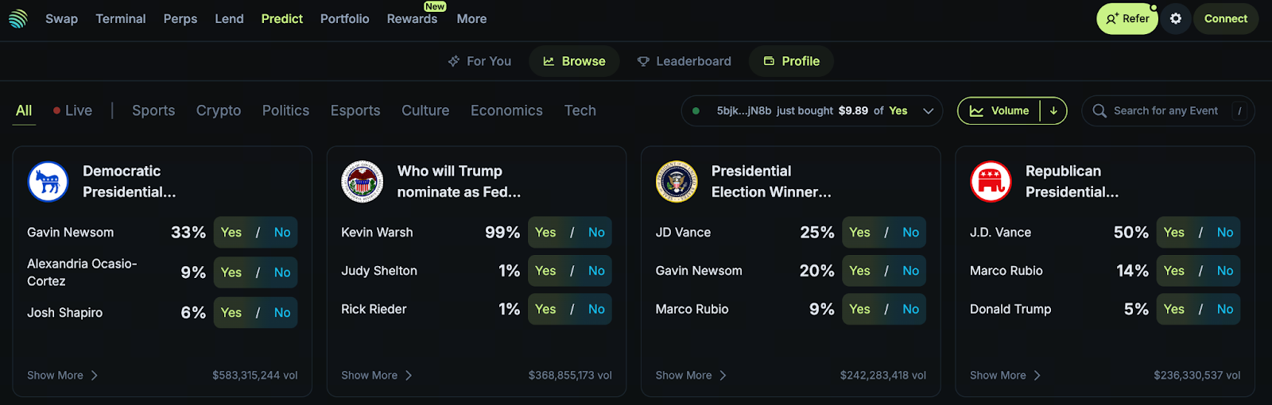
Task: Filter markets by Crypto category
Action: 219,111
